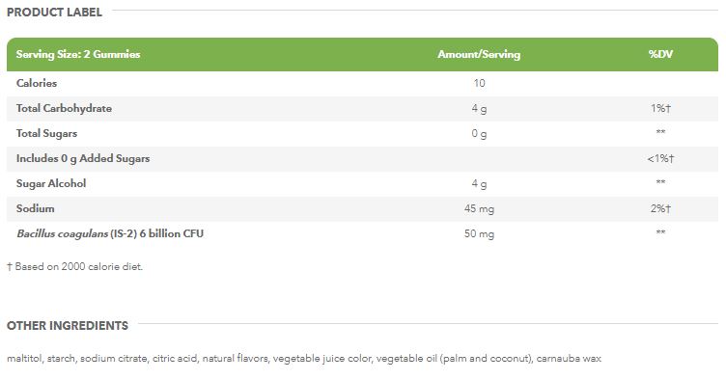Select the %DV column header
Image resolution: width=726 pixels, height=380 pixels.
pos(660,54)
